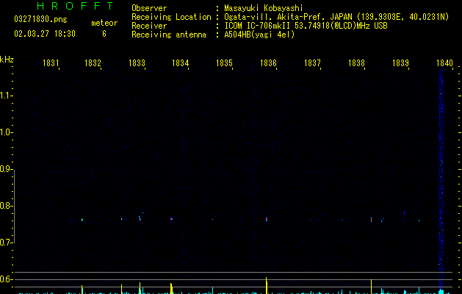
Task: Click the 'meteor' count label
Action: [104, 23]
